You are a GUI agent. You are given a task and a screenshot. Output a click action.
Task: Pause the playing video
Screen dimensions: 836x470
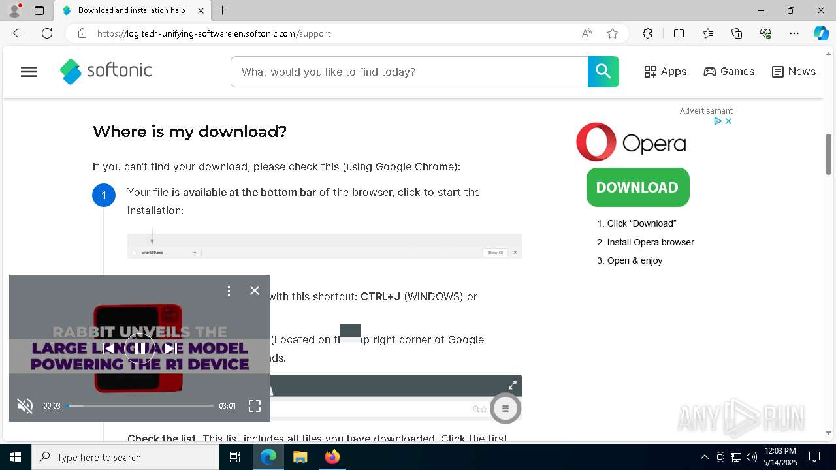(x=140, y=349)
